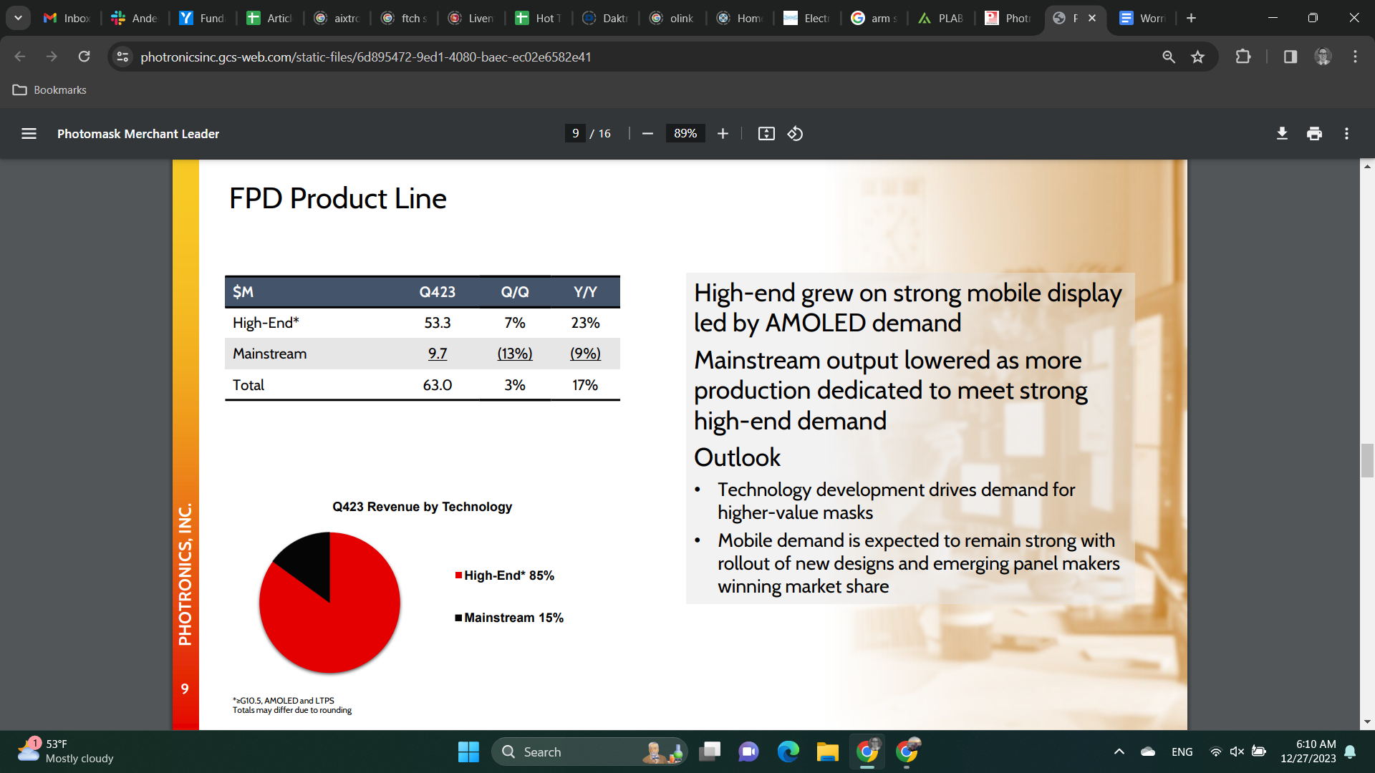Open the Chrome extensions puzzle icon
Image resolution: width=1375 pixels, height=773 pixels.
click(x=1243, y=57)
